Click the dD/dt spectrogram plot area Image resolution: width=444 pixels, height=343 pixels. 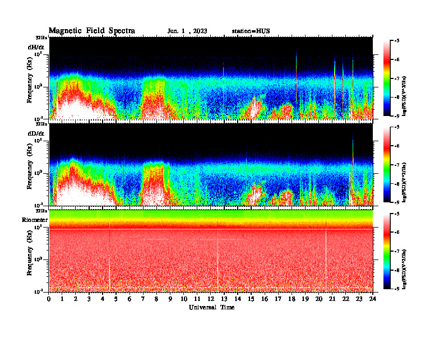pyautogui.click(x=211, y=165)
